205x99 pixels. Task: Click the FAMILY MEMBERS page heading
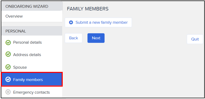(88, 9)
